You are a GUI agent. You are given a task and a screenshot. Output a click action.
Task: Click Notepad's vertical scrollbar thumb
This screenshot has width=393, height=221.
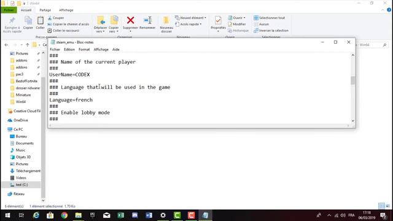353,80
